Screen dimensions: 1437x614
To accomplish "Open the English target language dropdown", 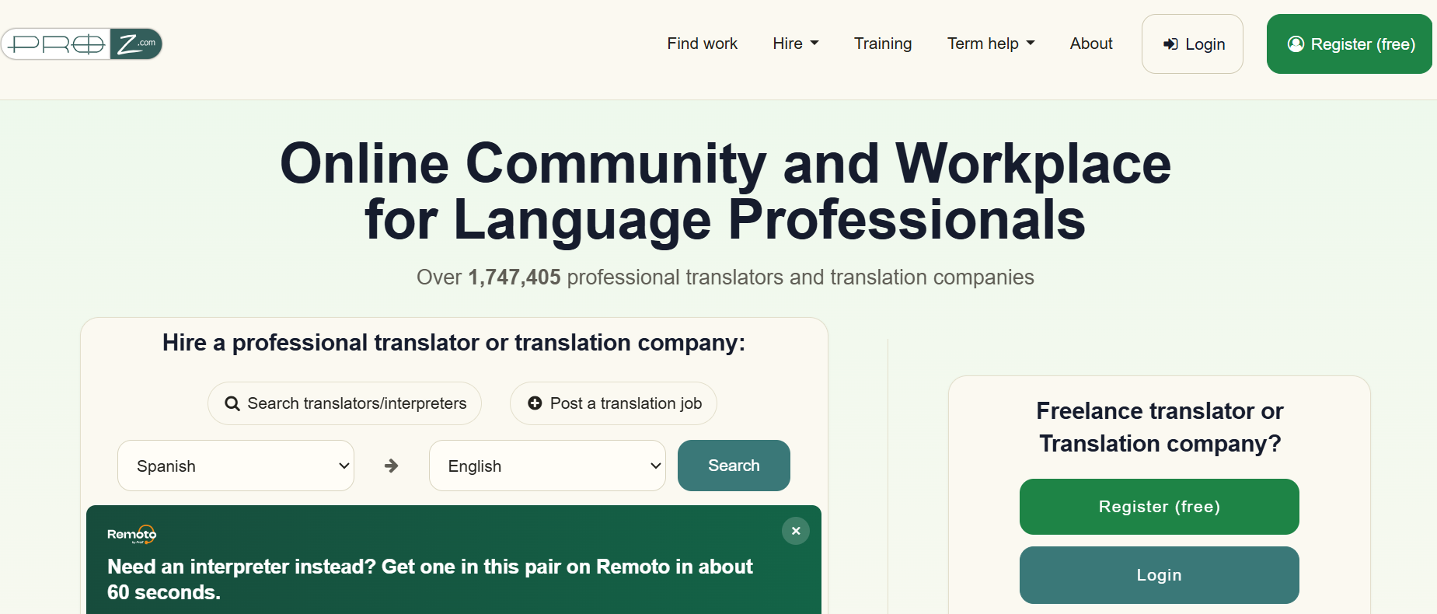I will coord(547,466).
